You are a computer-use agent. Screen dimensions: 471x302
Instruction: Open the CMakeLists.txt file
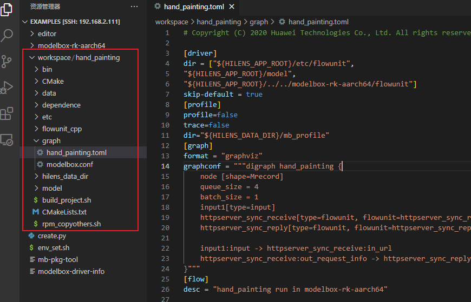[x=64, y=212]
